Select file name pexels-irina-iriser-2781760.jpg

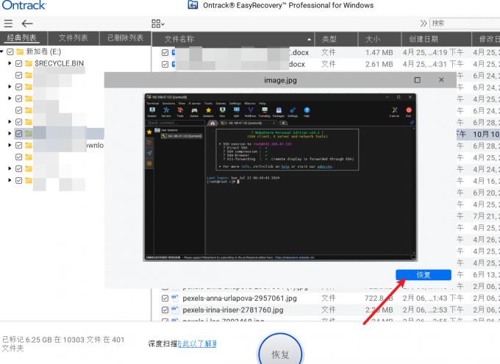(233, 310)
